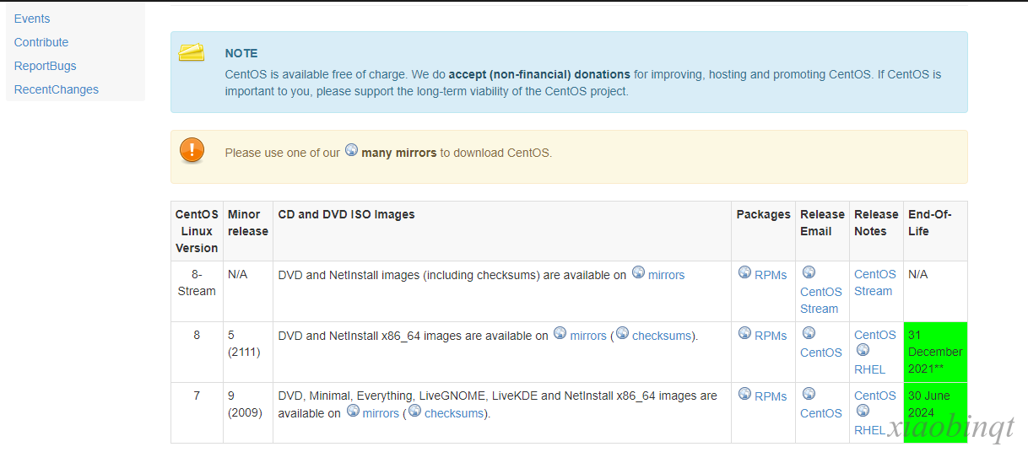Image resolution: width=1028 pixels, height=463 pixels.
Task: Click globe icon above CentOS Stream email
Action: pos(809,272)
